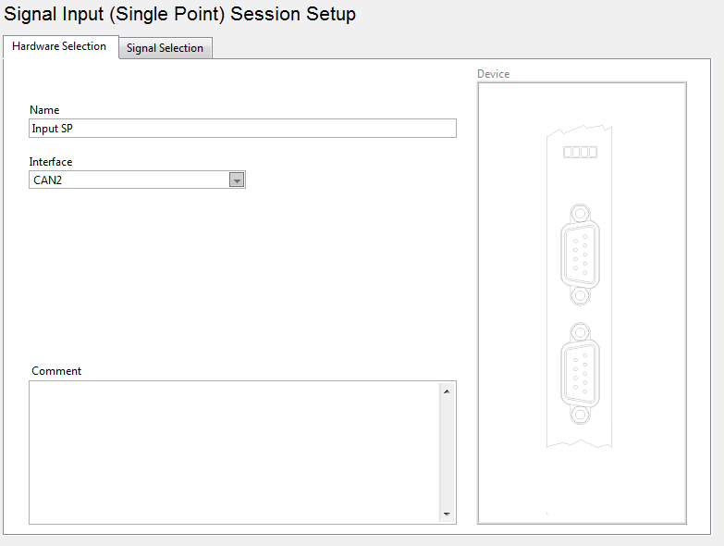Click the bottom screw of lower connector

[580, 414]
